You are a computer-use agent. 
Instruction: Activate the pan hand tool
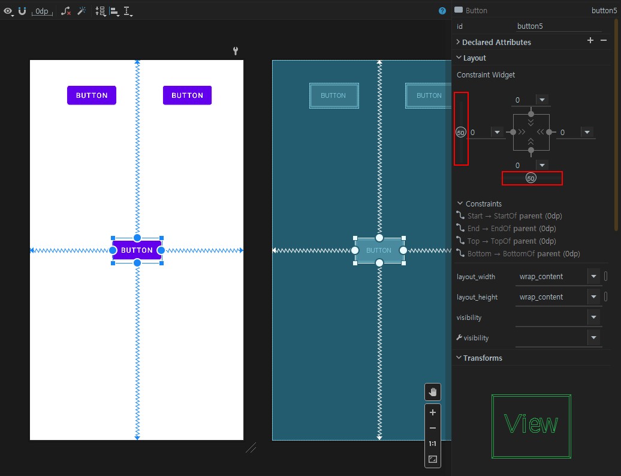[433, 393]
